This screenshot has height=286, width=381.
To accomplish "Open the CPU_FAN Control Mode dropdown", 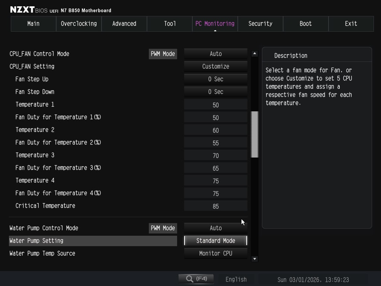I will 215,54.
